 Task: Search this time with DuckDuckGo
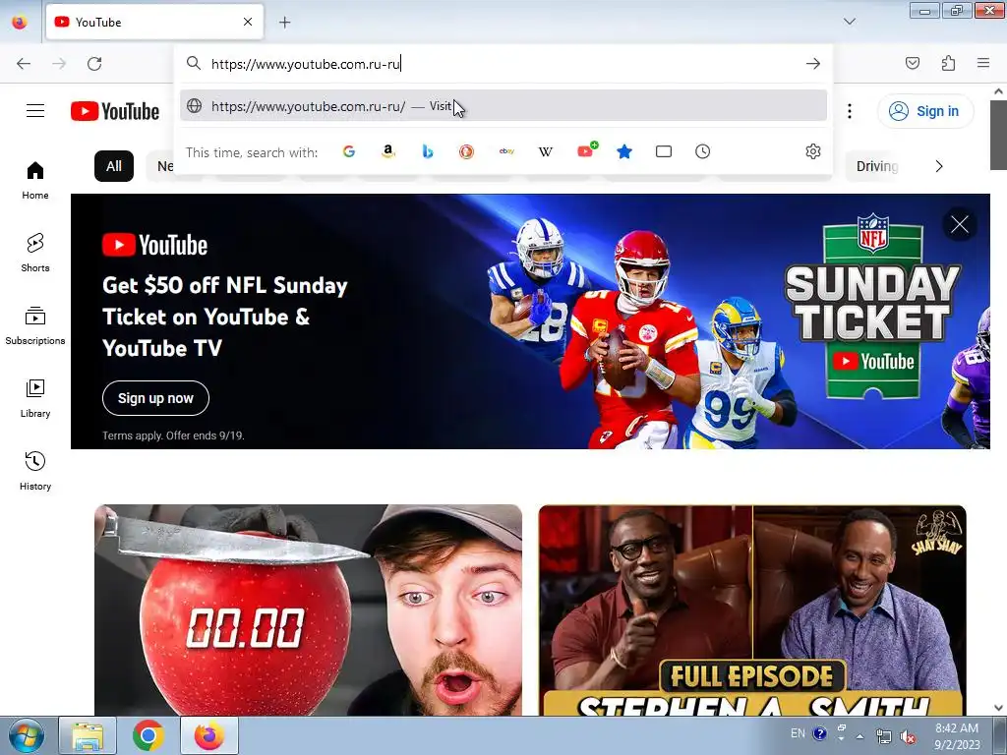tap(466, 151)
